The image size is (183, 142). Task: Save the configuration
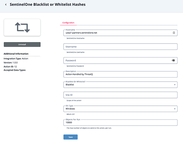click(71, 137)
